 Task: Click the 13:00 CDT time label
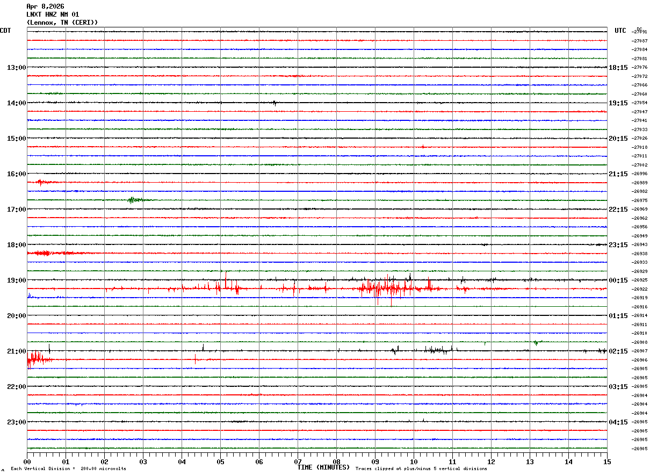click(17, 67)
